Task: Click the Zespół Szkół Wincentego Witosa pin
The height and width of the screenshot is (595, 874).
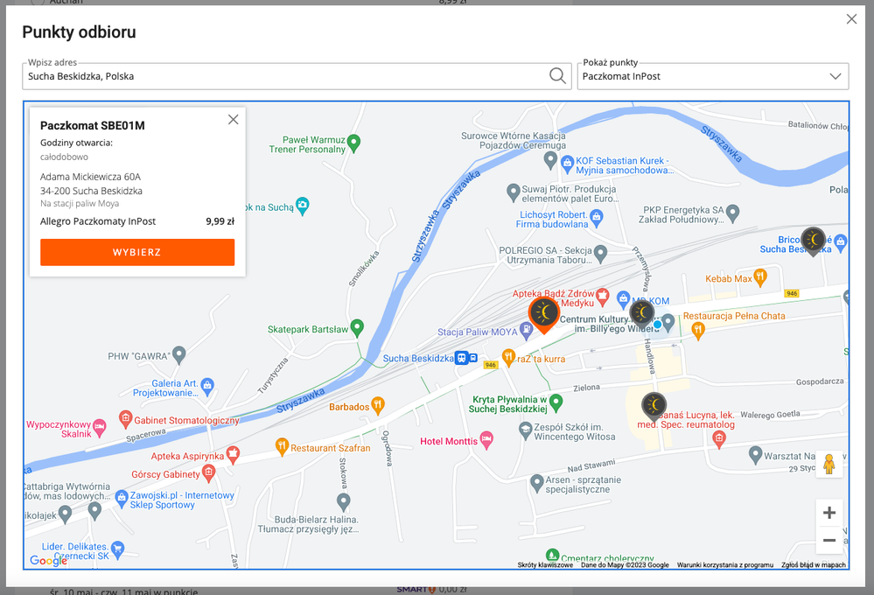Action: pos(525,430)
